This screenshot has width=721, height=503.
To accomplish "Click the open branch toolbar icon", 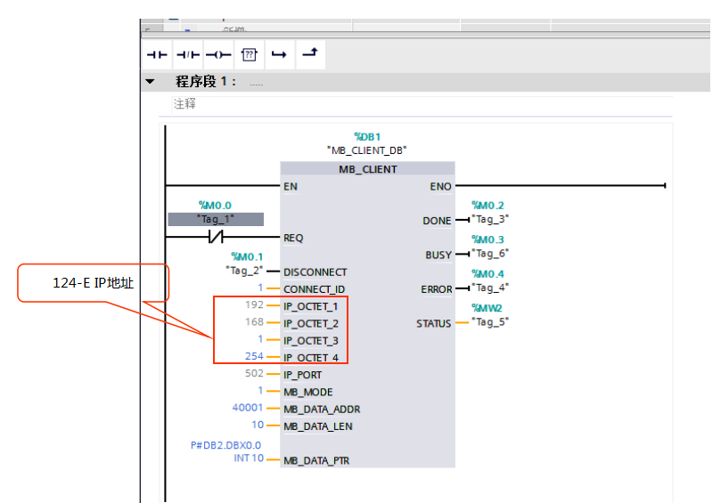I will coord(279,54).
